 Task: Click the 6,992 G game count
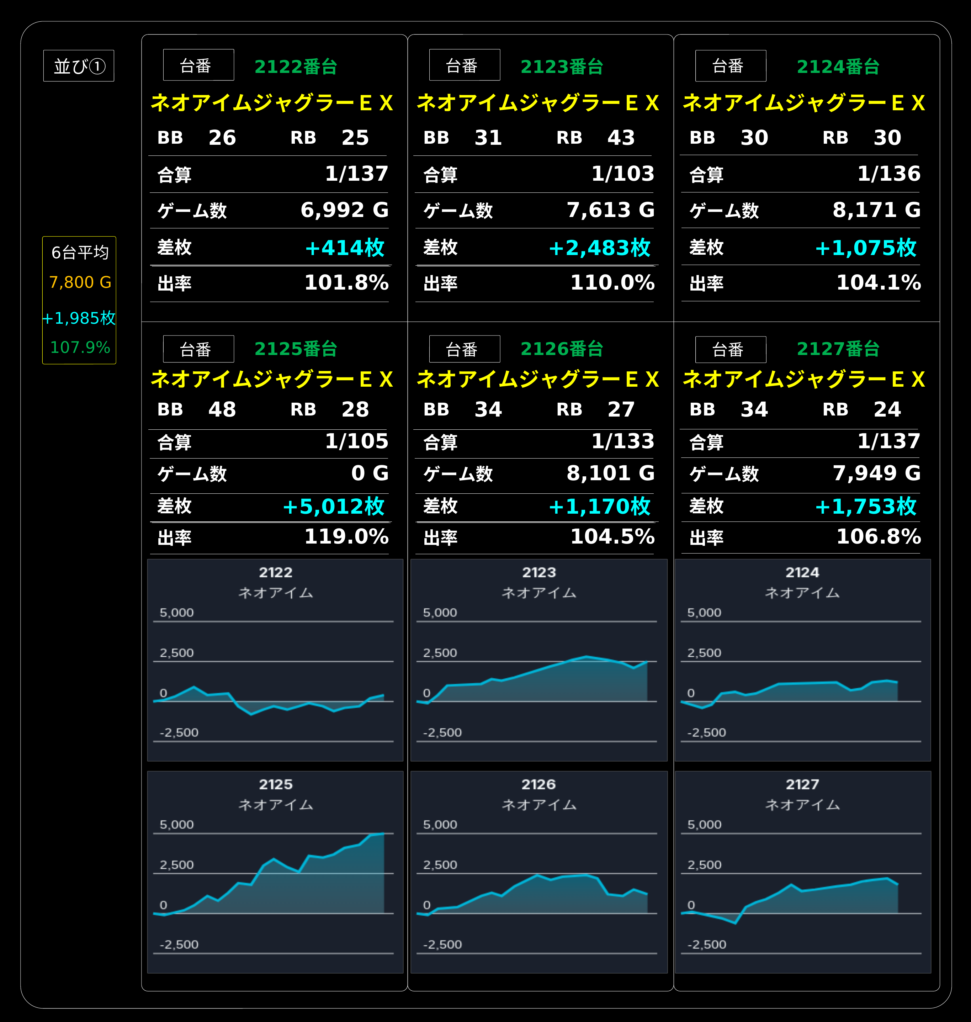click(x=345, y=210)
